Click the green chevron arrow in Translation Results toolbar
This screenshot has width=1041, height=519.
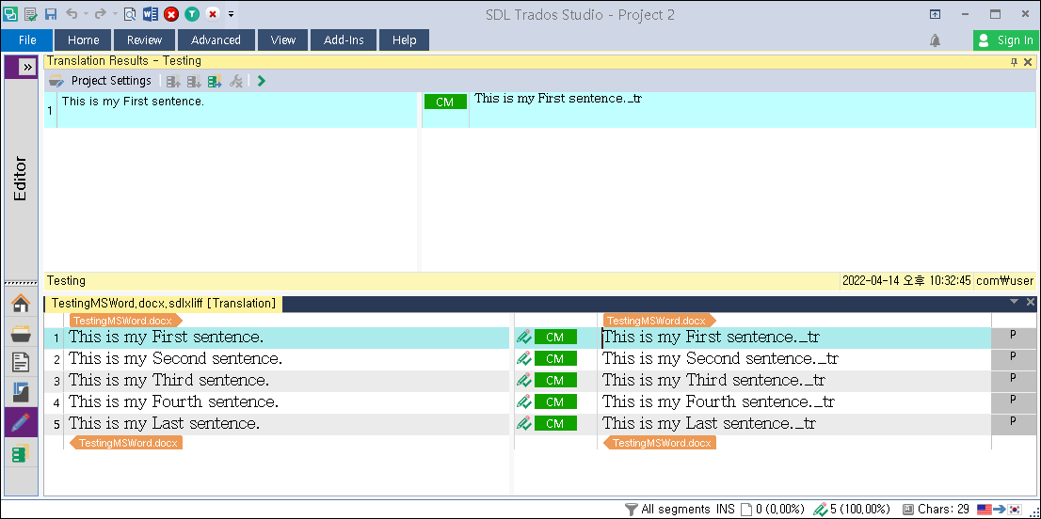tap(262, 82)
